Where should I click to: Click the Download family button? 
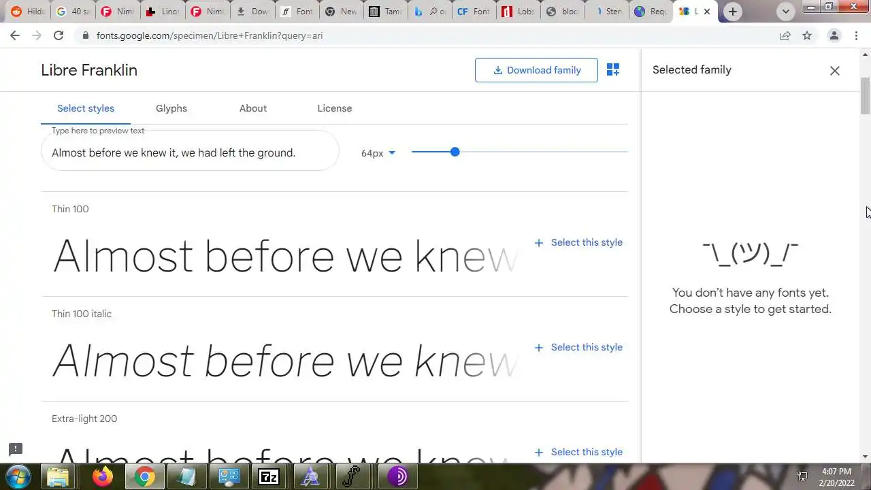click(x=536, y=70)
